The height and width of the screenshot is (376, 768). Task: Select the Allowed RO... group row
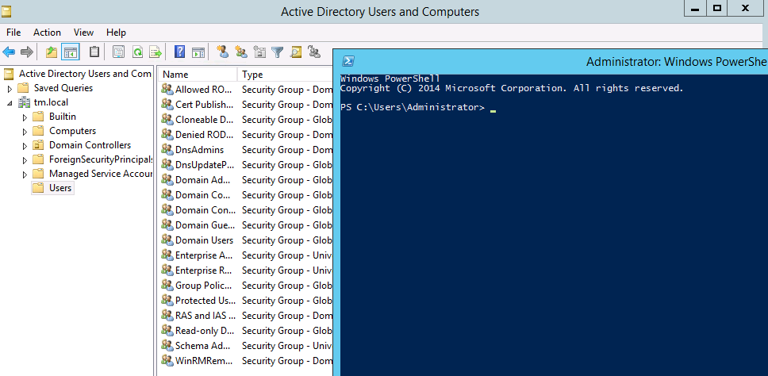[x=247, y=90]
